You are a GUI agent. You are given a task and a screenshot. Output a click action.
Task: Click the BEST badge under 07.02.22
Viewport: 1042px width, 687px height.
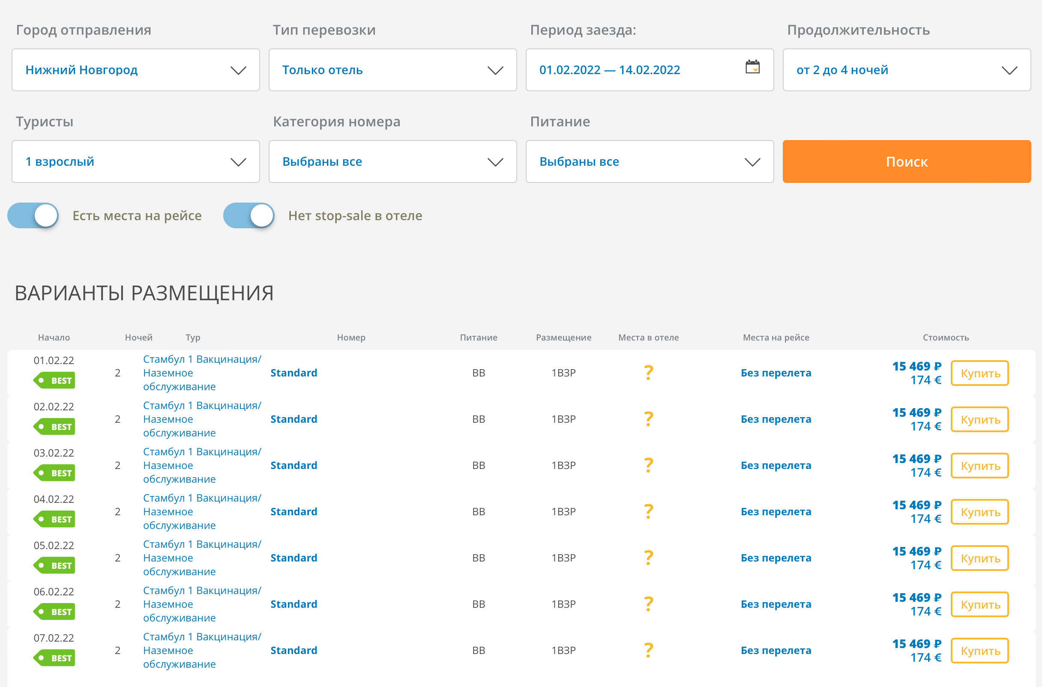tap(54, 658)
